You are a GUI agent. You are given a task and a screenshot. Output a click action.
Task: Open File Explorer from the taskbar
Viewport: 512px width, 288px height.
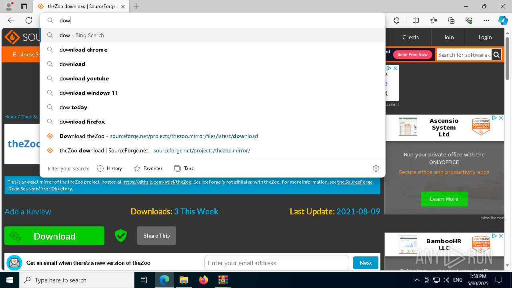coord(184,280)
